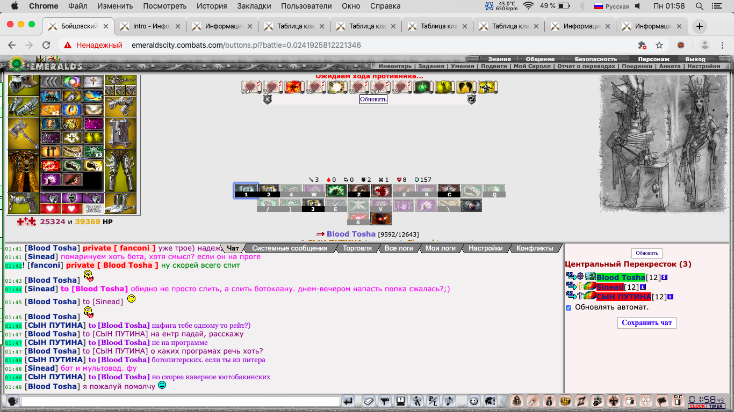The width and height of the screenshot is (734, 412).
Task: Click the red demon figure ability
Action: tap(382, 190)
